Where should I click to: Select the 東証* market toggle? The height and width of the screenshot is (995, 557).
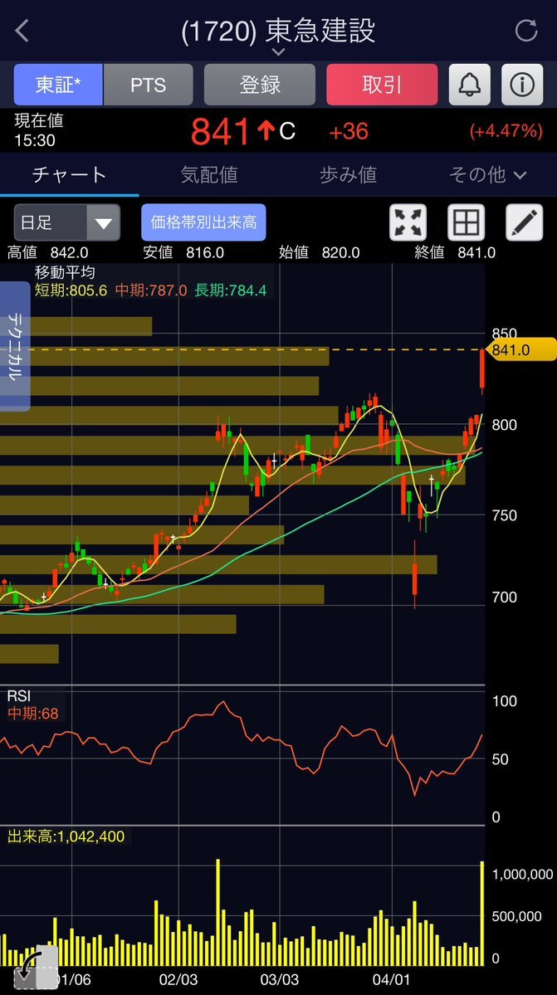click(58, 85)
